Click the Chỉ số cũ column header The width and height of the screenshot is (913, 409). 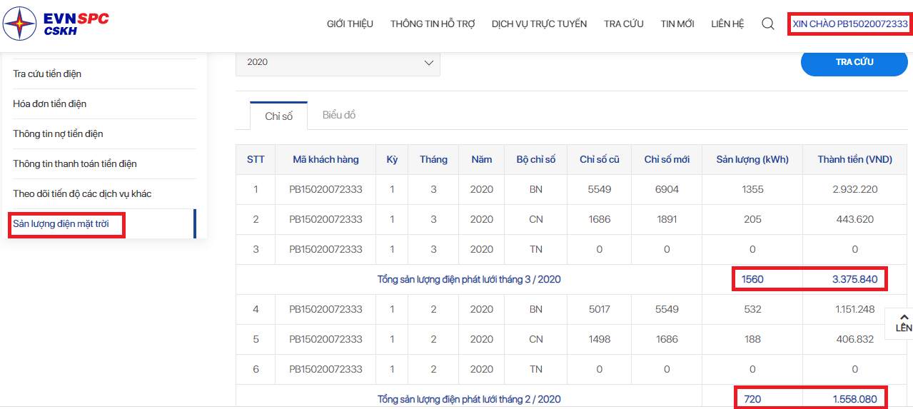tap(600, 159)
